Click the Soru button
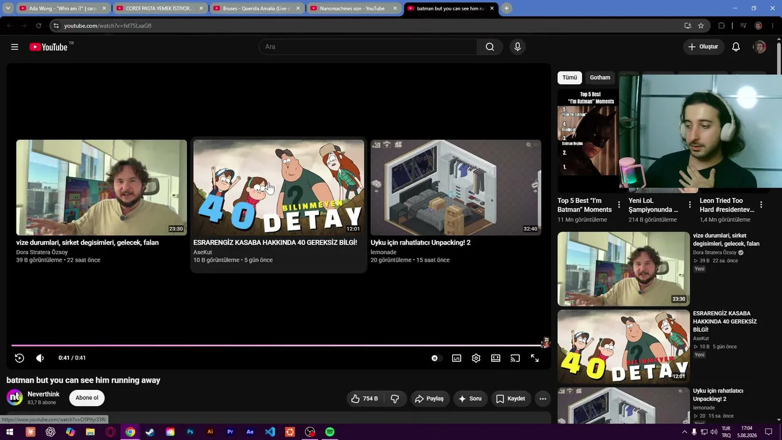 point(470,398)
